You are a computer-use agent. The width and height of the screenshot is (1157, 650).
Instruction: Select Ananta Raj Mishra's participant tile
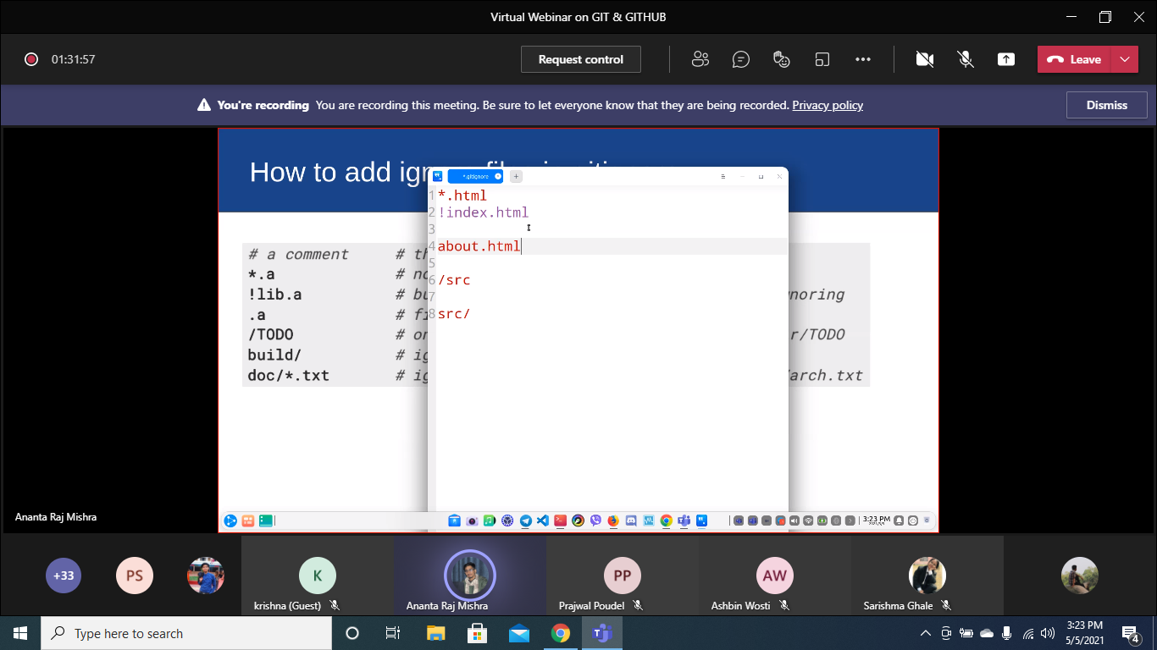[470, 576]
